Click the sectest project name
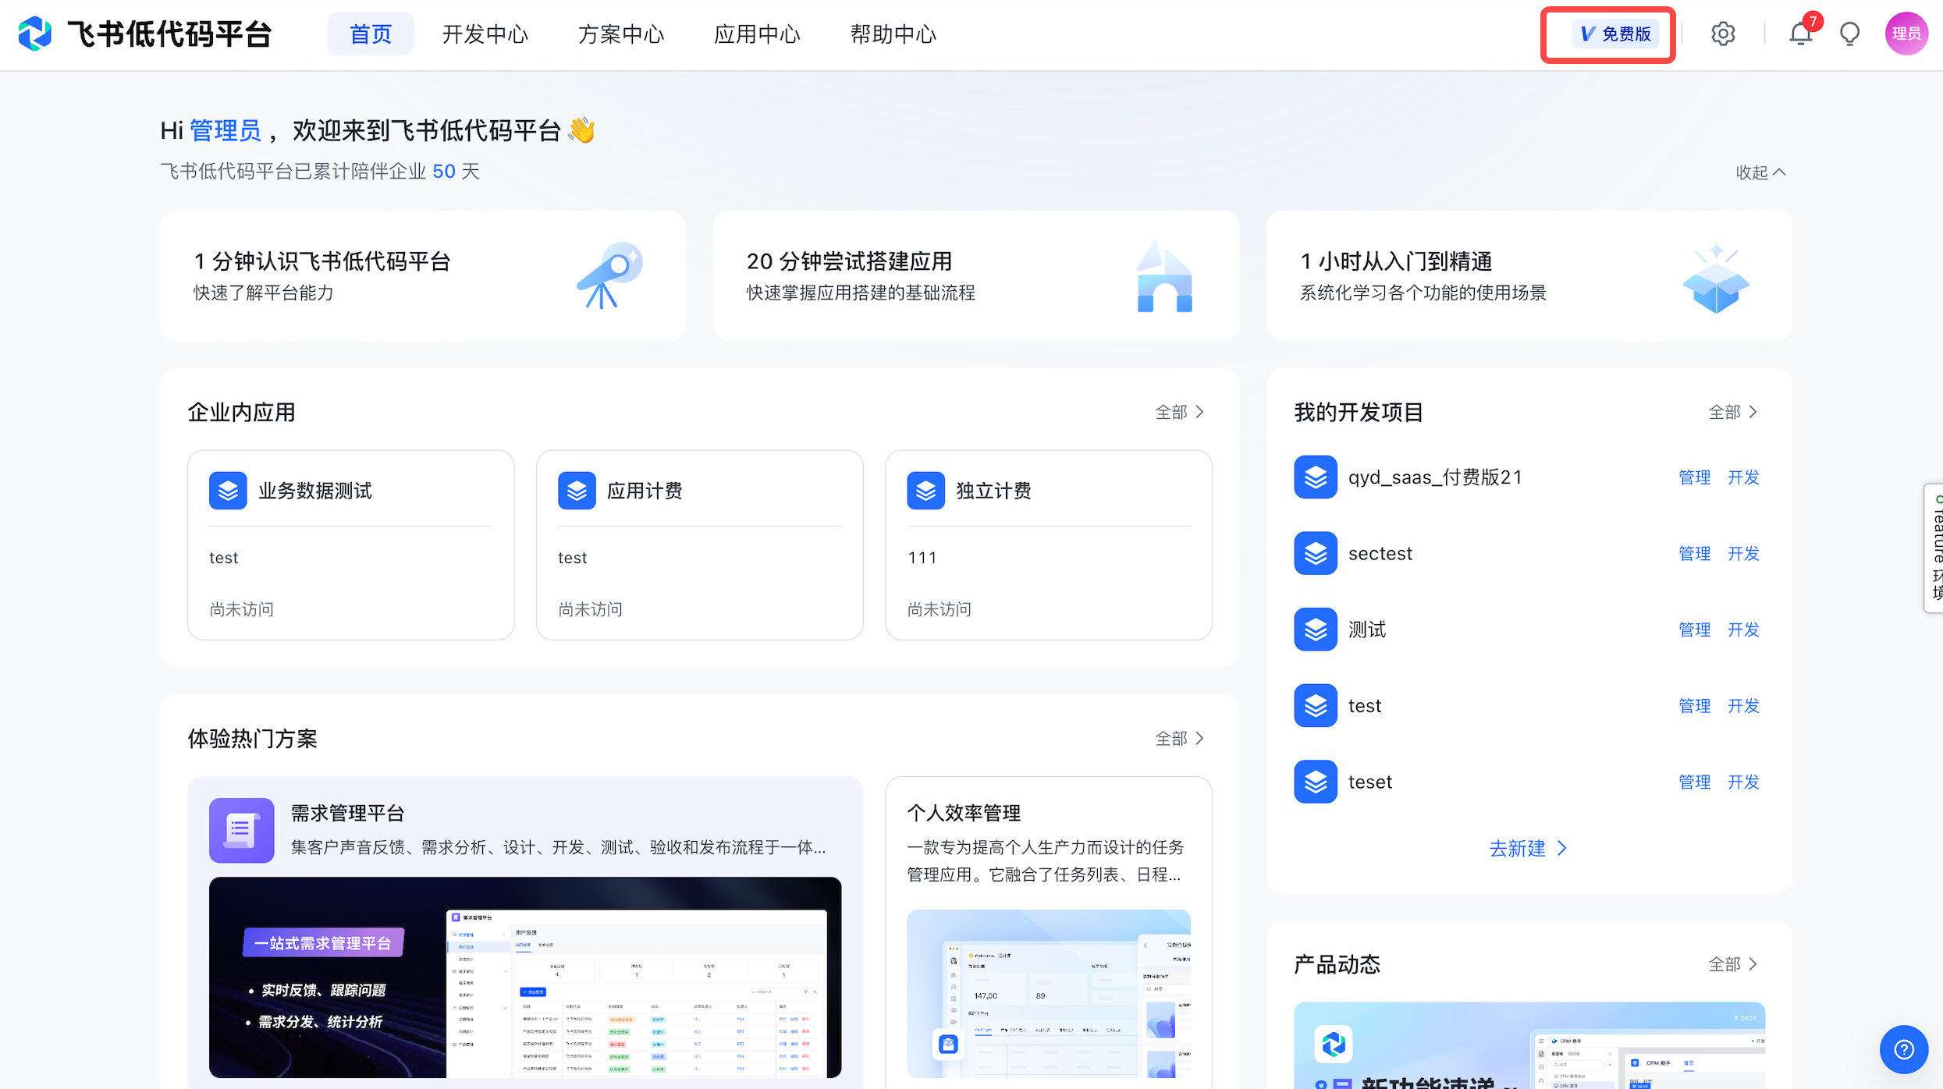Viewport: 1943px width, 1089px height. [1380, 554]
